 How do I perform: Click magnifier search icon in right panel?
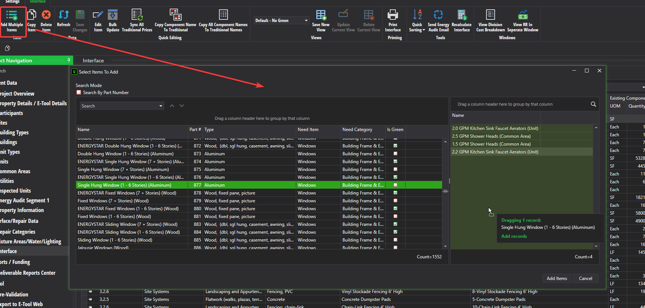coord(593,104)
